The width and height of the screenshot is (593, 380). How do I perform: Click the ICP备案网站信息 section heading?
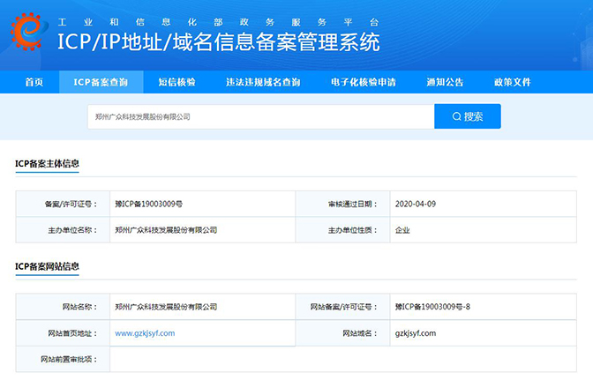[x=48, y=266]
